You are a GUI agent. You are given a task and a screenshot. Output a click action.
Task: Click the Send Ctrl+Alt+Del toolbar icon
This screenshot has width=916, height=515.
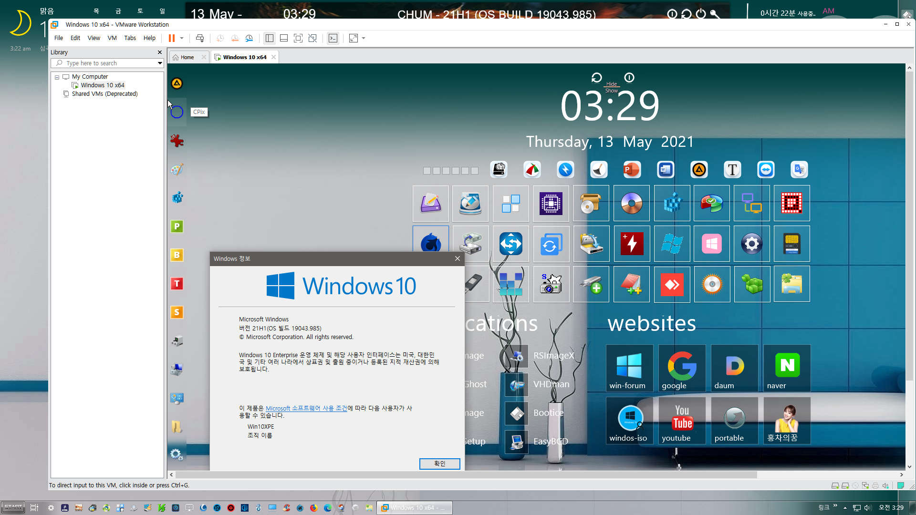[x=200, y=38]
